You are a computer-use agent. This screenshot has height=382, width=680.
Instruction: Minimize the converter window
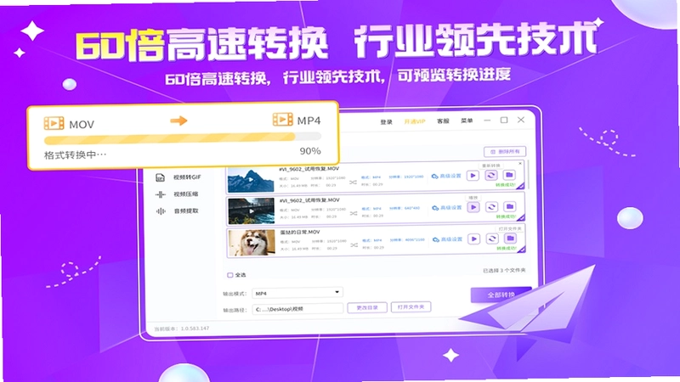[487, 121]
